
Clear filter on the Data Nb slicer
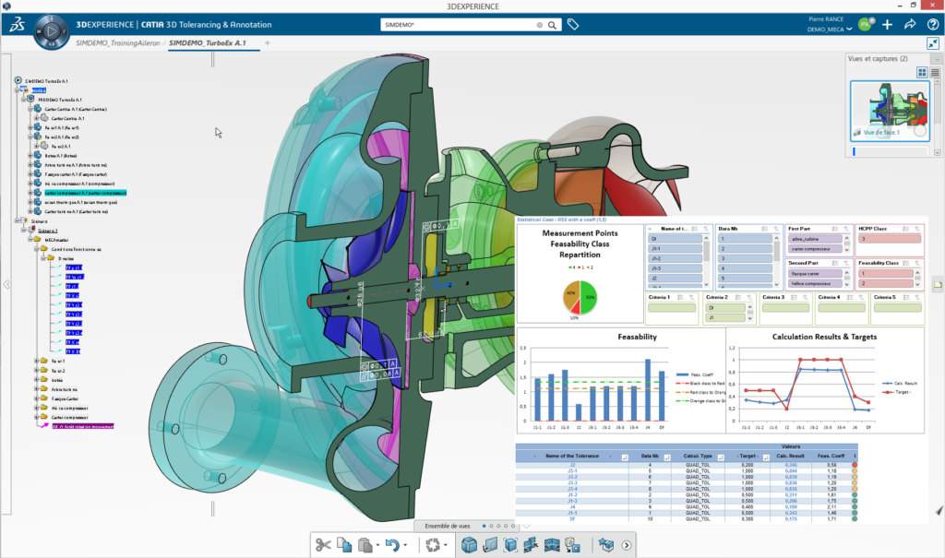(776, 229)
